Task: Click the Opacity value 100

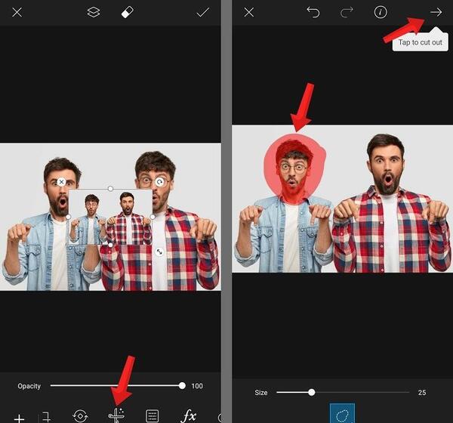Action: 197,386
